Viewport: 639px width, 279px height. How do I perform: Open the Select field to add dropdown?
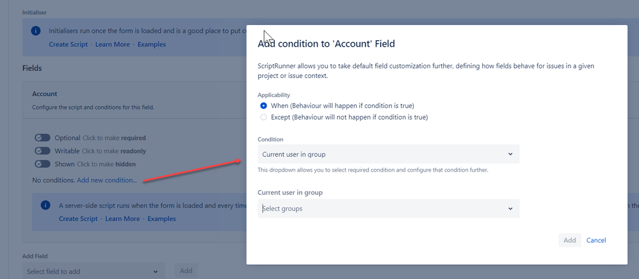point(93,271)
